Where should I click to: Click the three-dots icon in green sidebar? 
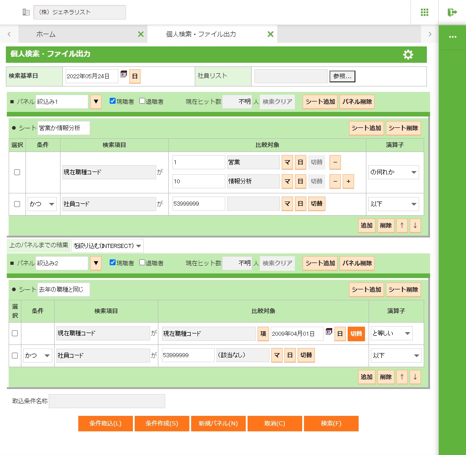[x=452, y=37]
